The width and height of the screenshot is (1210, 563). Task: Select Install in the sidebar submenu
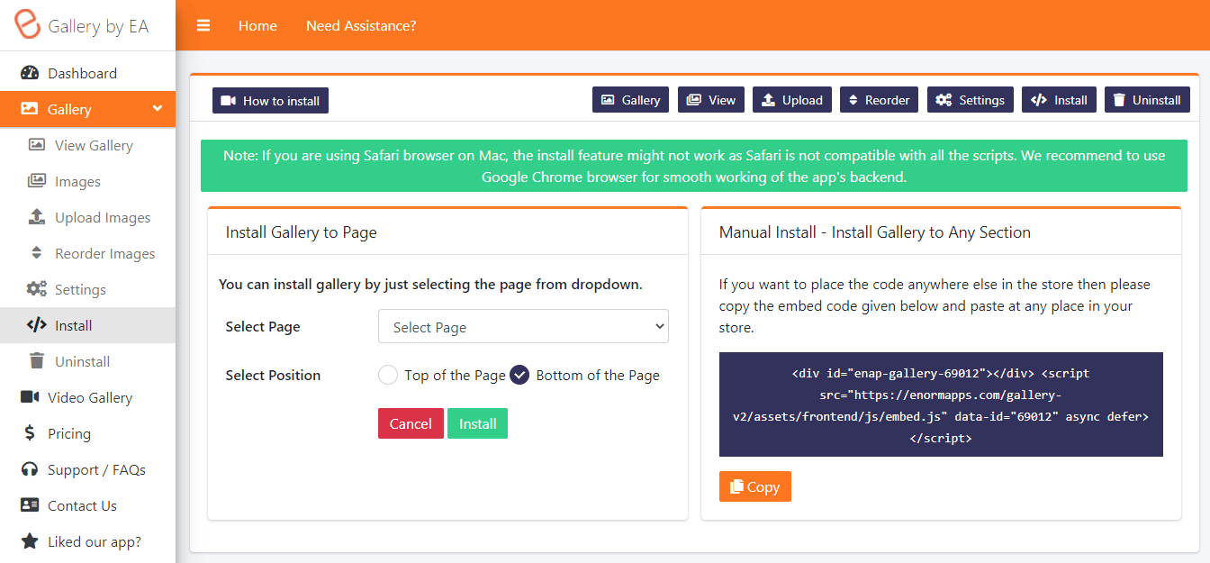click(87, 325)
